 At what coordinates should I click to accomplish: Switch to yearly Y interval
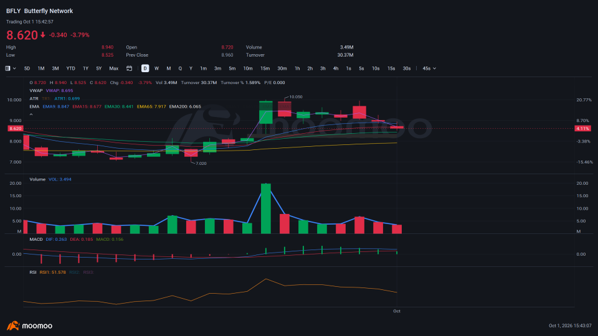191,68
